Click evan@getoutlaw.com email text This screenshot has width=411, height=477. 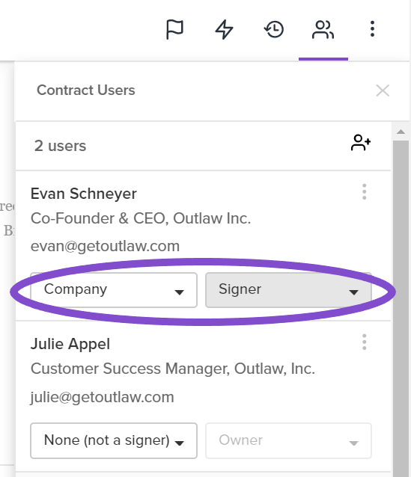105,246
